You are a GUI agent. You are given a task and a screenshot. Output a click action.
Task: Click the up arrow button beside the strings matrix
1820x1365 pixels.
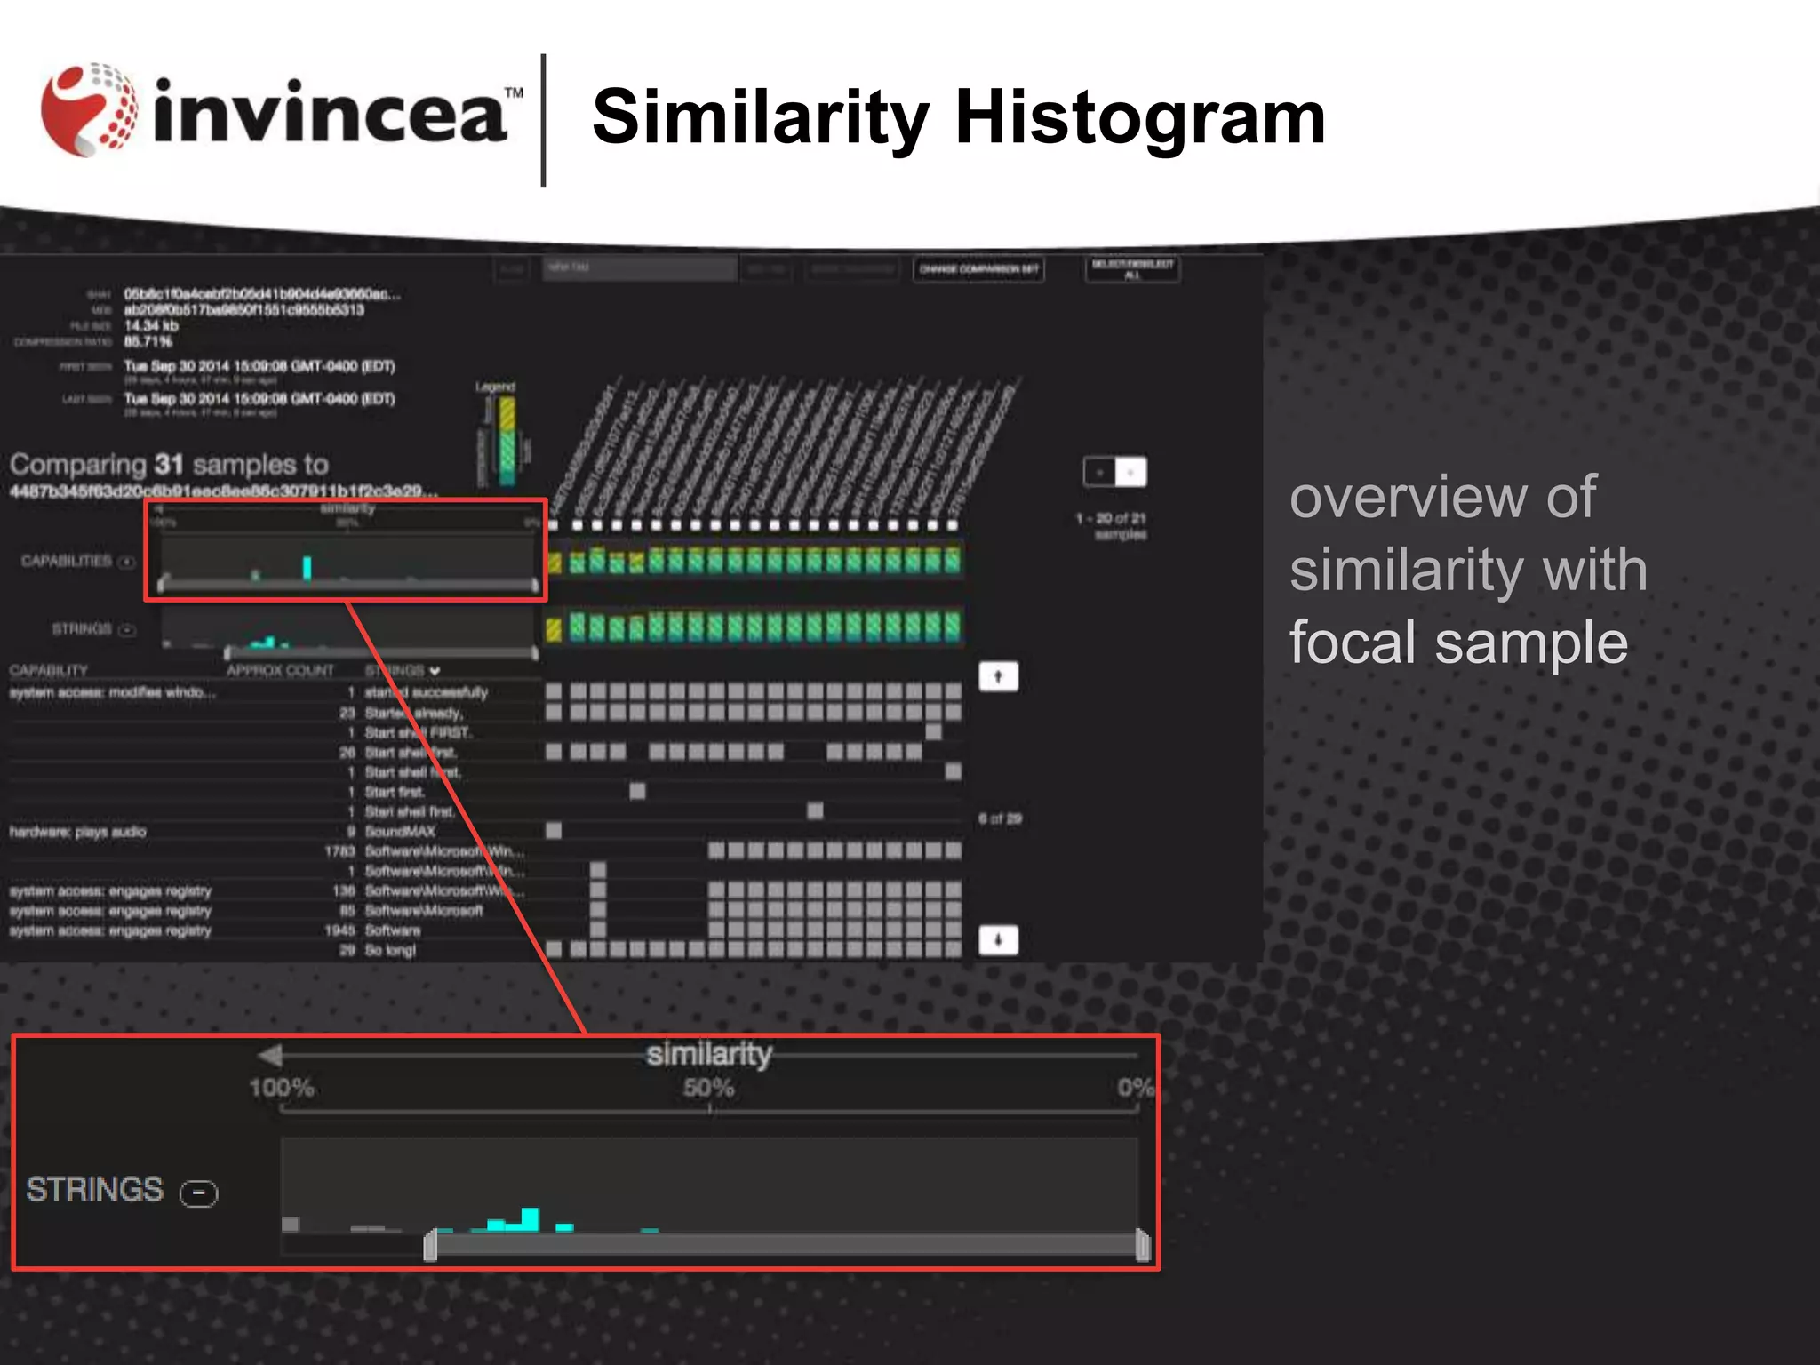pyautogui.click(x=998, y=677)
